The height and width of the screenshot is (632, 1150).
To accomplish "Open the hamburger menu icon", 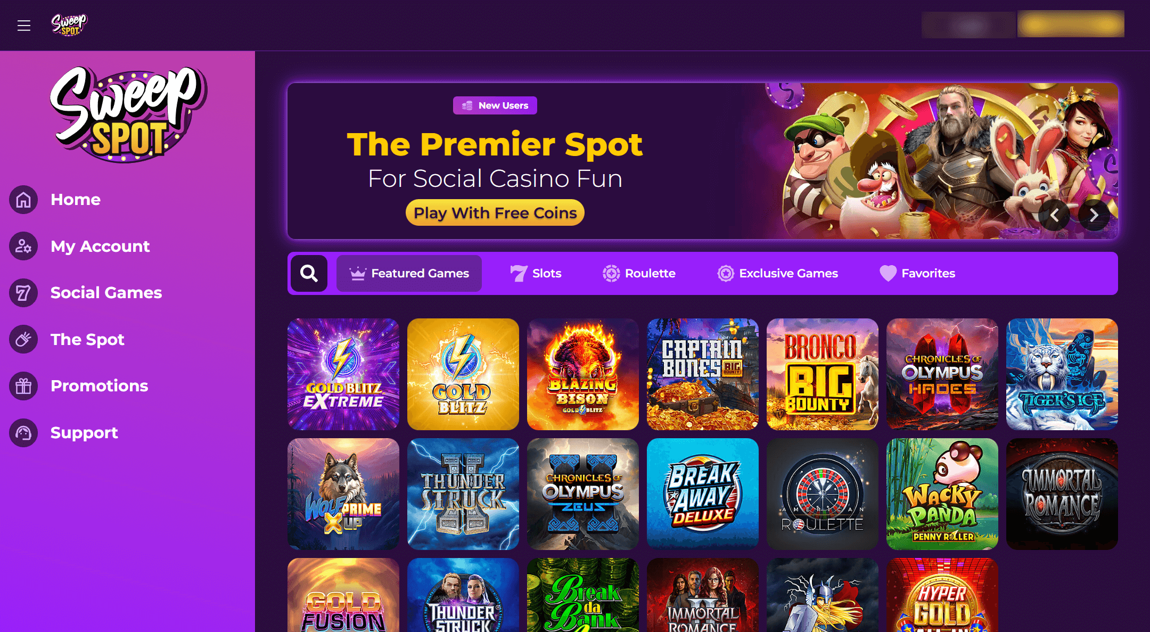I will pyautogui.click(x=24, y=26).
